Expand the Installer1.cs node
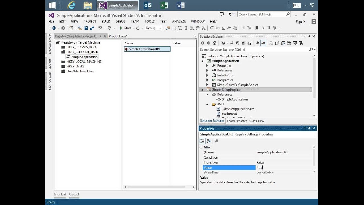This screenshot has height=205, width=364. pyautogui.click(x=207, y=75)
